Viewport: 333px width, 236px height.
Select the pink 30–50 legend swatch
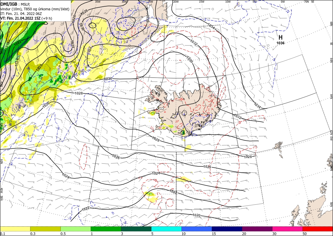(288, 229)
